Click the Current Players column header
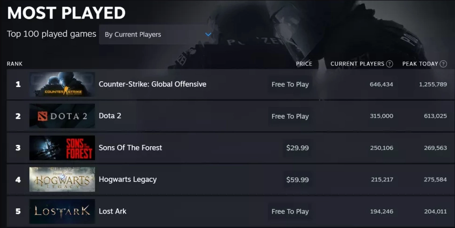The width and height of the screenshot is (455, 228). 357,64
